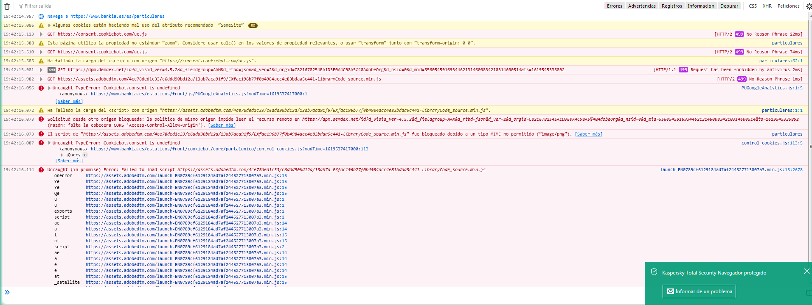Open console settings gear icon
The height and width of the screenshot is (305, 812).
809,6
